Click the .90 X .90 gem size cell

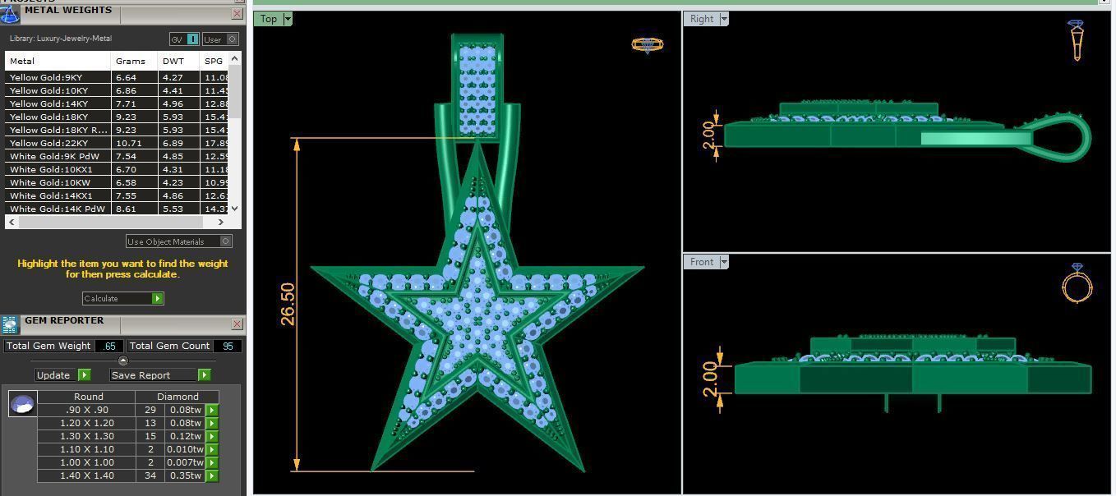tap(87, 410)
